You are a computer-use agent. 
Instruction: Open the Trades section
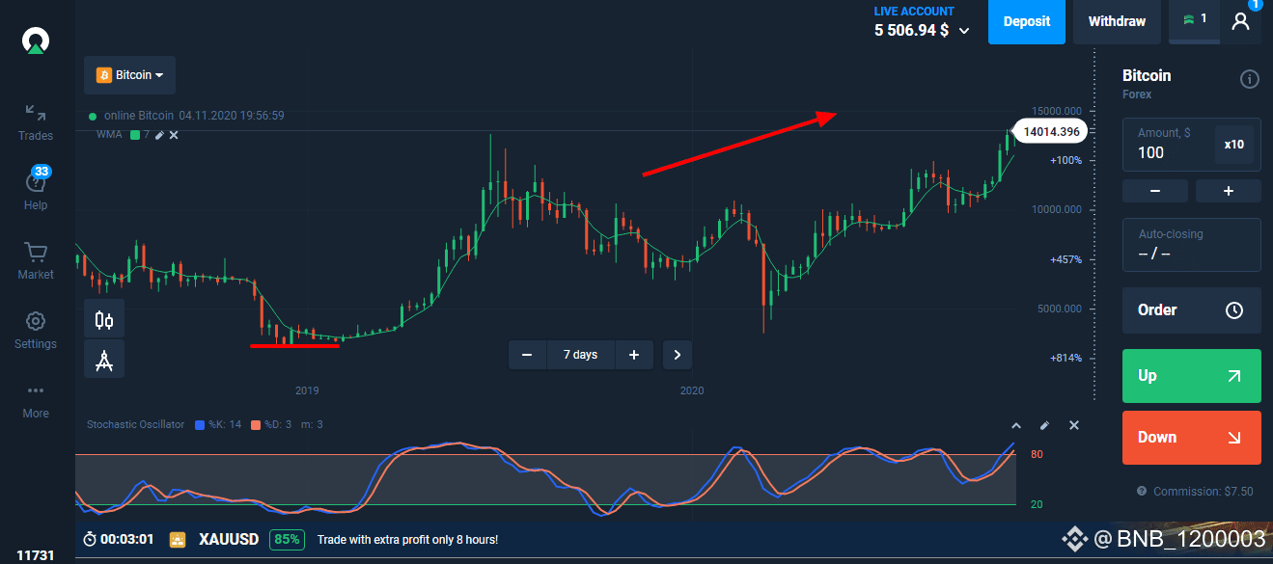coord(36,122)
